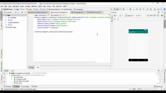Click the editor horizontal scrollbar
This screenshot has width=166, height=93.
click(x=65, y=62)
